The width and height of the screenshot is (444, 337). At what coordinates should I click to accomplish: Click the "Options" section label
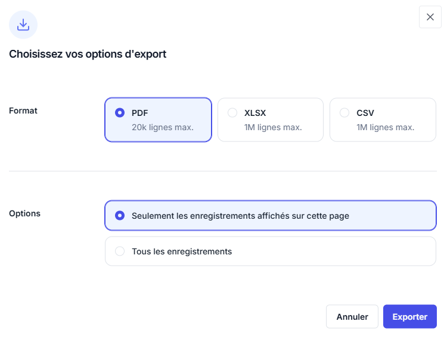click(24, 213)
